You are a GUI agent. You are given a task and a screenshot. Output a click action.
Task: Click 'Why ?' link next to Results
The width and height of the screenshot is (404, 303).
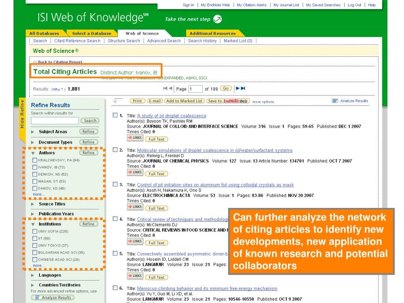(x=58, y=90)
